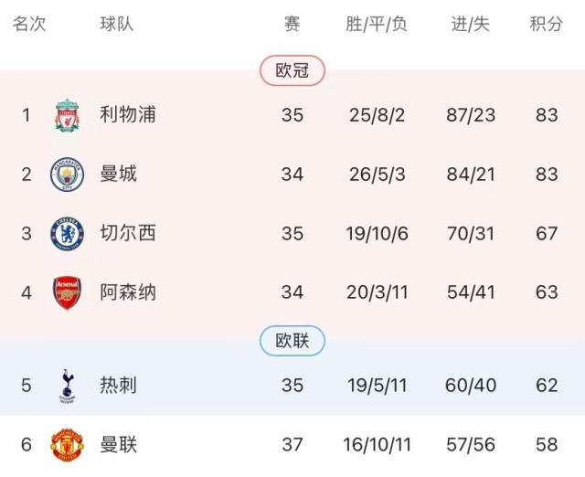The height and width of the screenshot is (477, 585).
Task: Click the Tottenham Hotspur crest
Action: [67, 386]
